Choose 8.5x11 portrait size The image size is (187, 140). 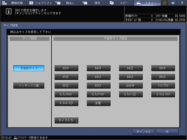pos(131,94)
